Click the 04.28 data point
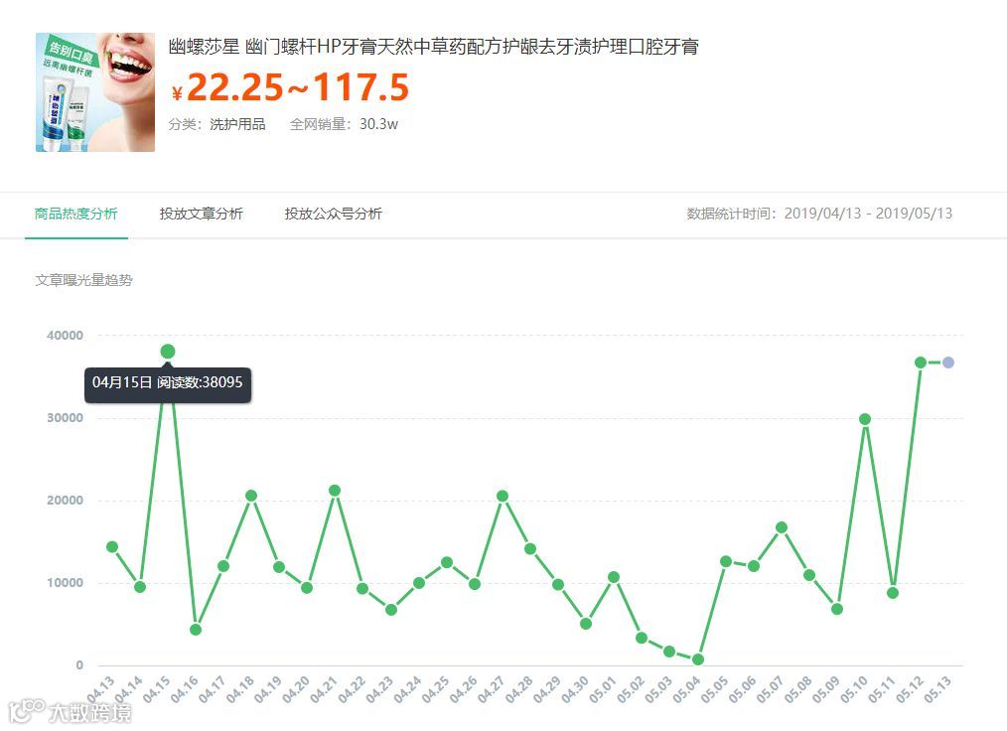 (530, 548)
